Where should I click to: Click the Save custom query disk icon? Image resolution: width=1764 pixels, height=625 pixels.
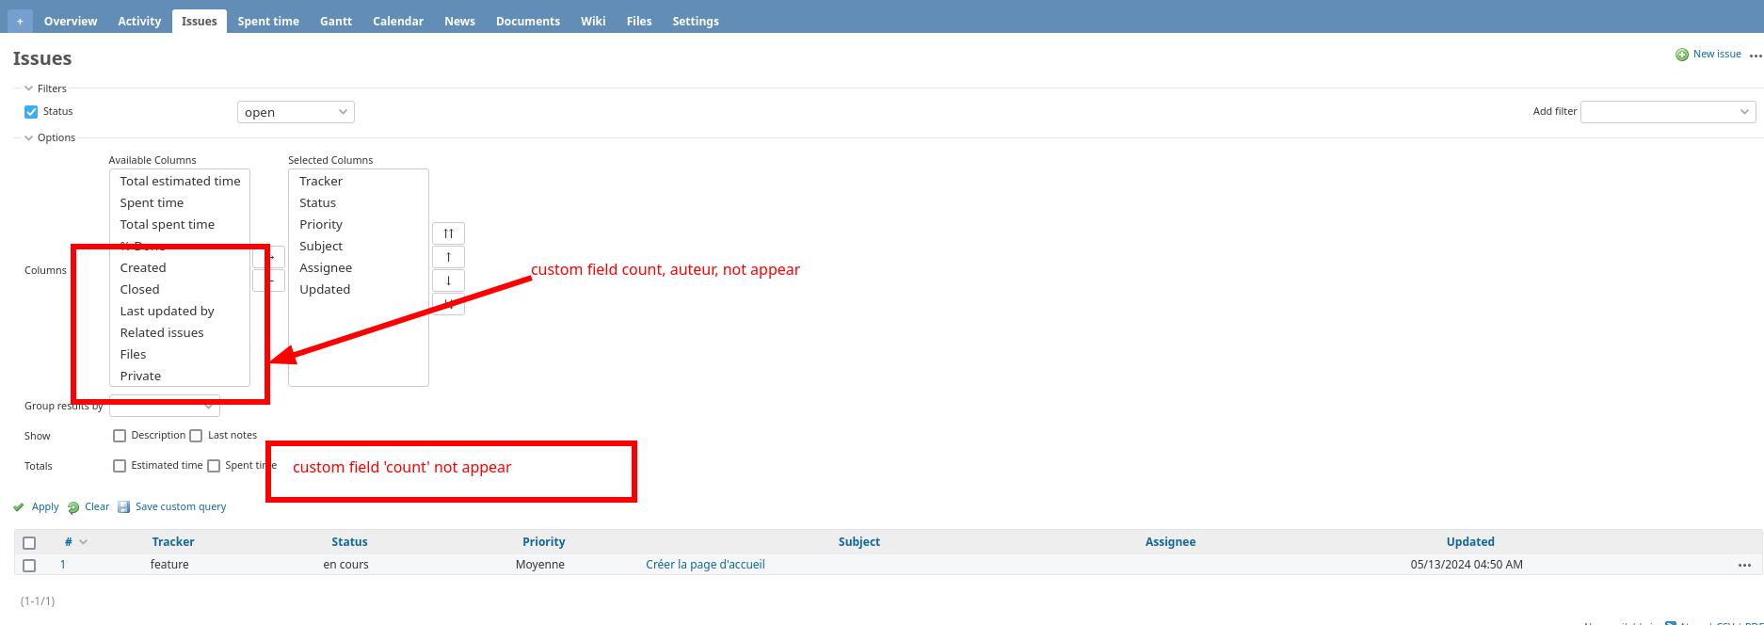point(123,506)
